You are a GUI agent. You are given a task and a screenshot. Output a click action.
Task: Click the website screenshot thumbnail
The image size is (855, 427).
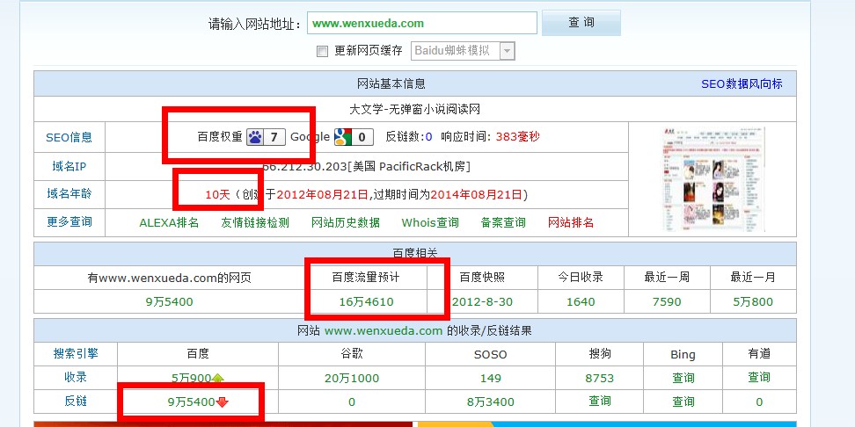pos(713,178)
